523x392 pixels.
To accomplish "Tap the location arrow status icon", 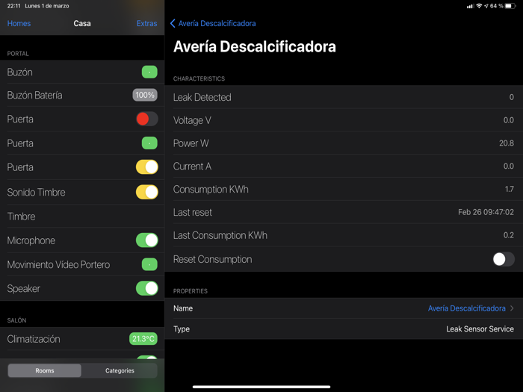I will 486,6.
